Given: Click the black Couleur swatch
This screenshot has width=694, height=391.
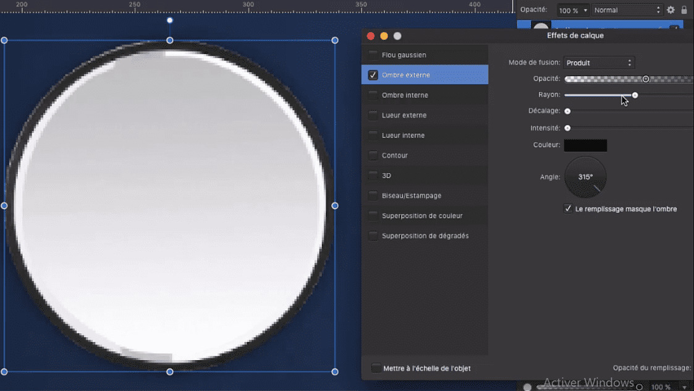Looking at the screenshot, I should pyautogui.click(x=585, y=145).
